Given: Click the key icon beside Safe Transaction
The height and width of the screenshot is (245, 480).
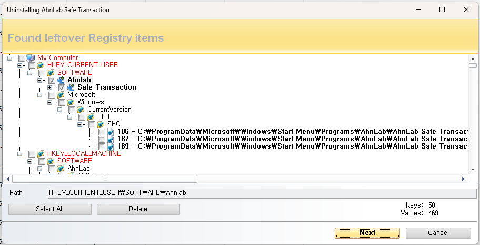Looking at the screenshot, I should coord(71,87).
